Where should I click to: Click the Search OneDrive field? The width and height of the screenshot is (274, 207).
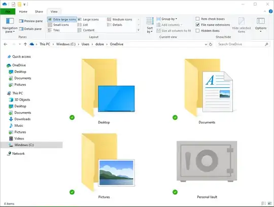click(243, 44)
